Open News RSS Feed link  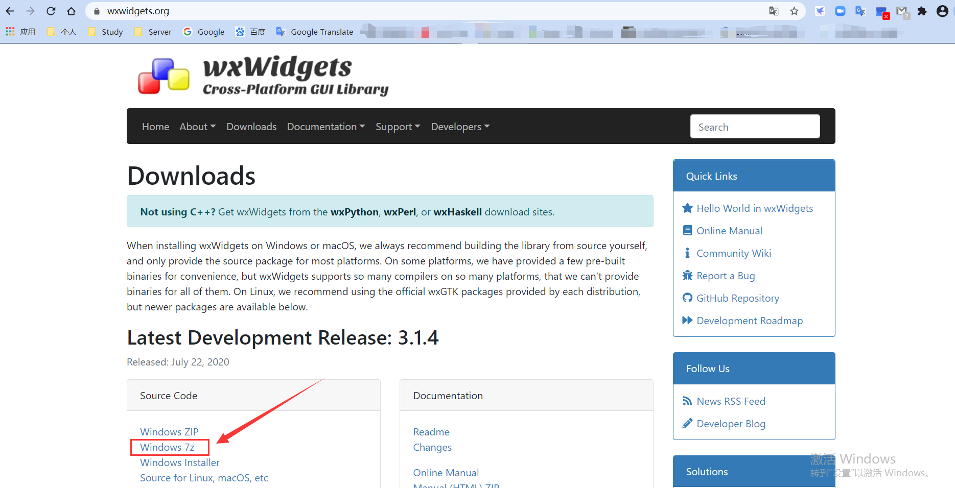click(x=731, y=401)
